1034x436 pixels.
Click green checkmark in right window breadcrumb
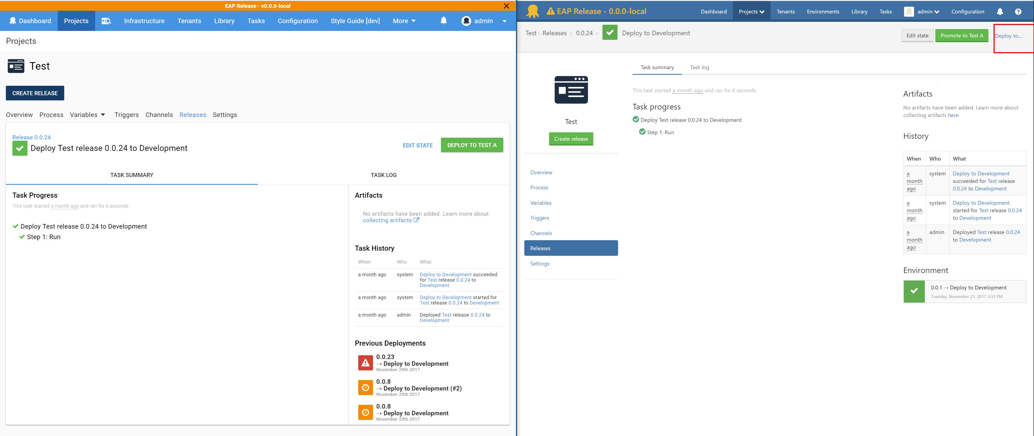point(610,33)
